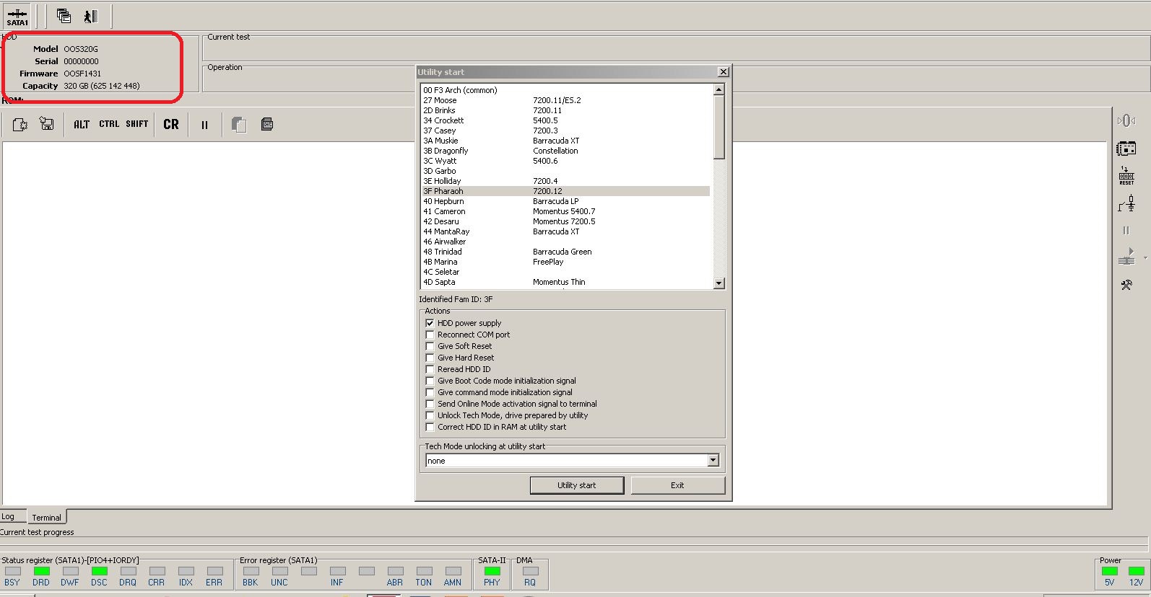Select '3C Wyatt' 5400.6 family
This screenshot has width=1151, height=597.
[566, 161]
